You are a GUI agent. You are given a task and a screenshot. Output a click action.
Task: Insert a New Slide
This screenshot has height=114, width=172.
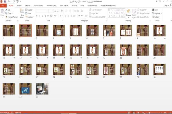tap(22, 13)
